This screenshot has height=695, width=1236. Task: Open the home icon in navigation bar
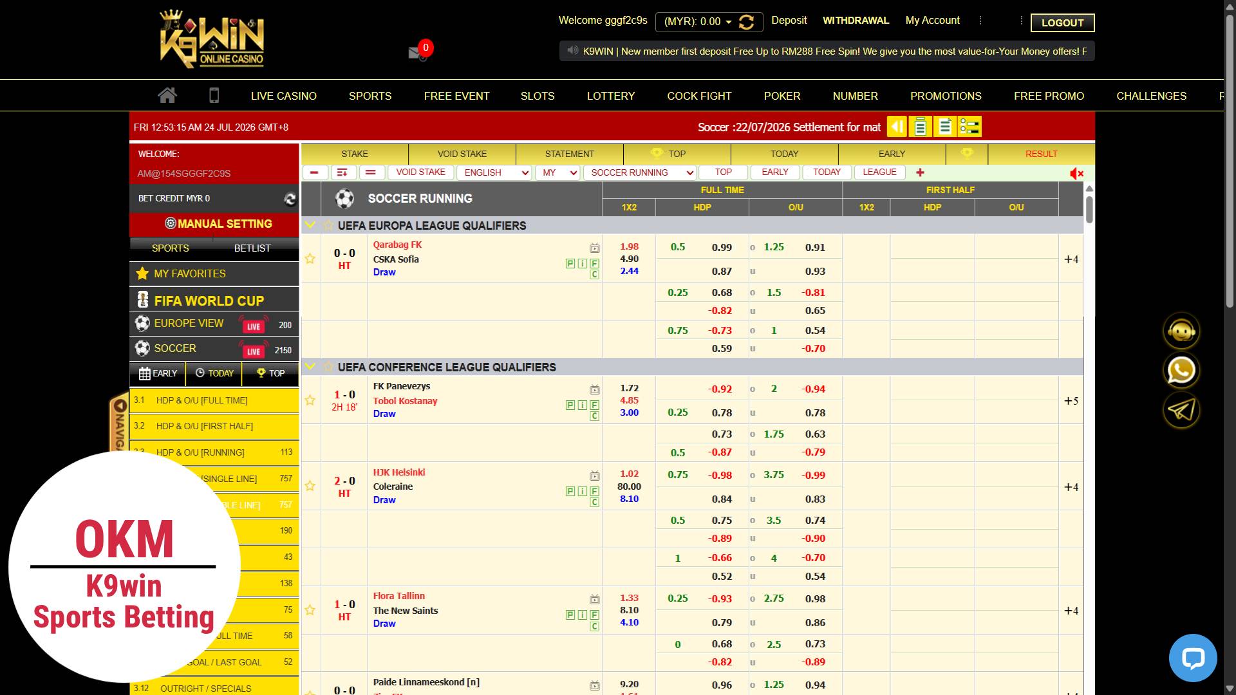pyautogui.click(x=167, y=95)
